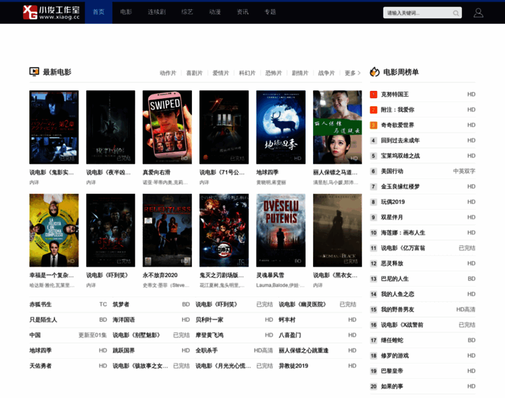Click the 真爱向右滑 title link
The width and height of the screenshot is (505, 398).
157,172
